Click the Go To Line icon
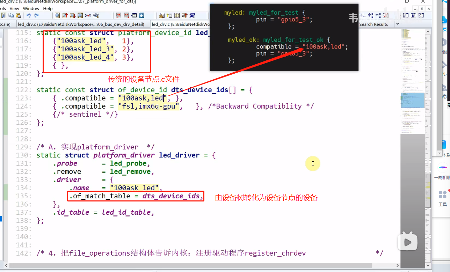450x272 pixels. point(134,15)
